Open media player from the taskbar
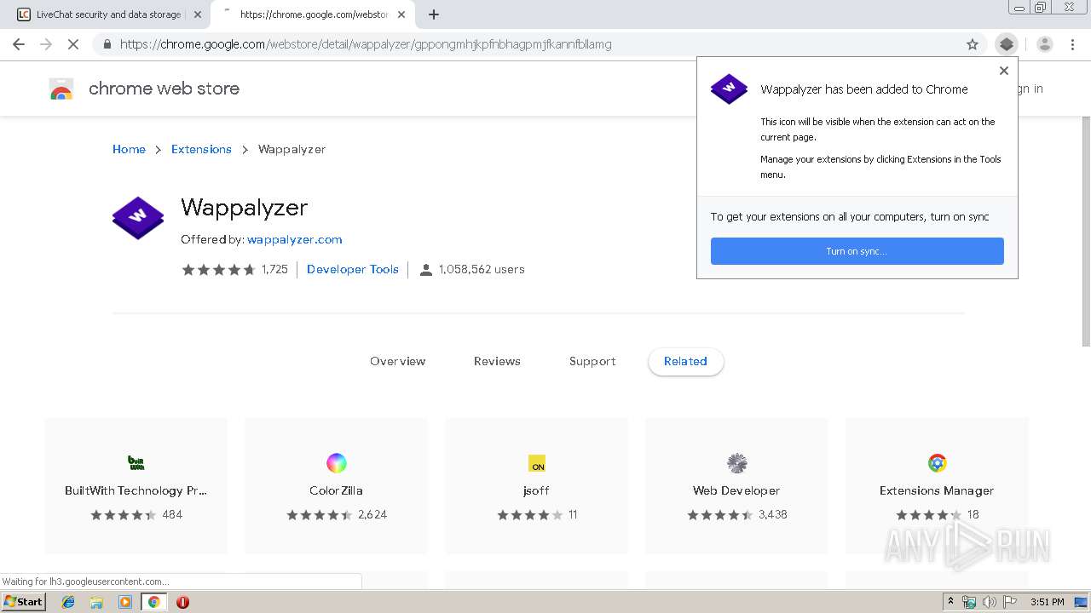This screenshot has height=613, width=1091. [x=125, y=602]
